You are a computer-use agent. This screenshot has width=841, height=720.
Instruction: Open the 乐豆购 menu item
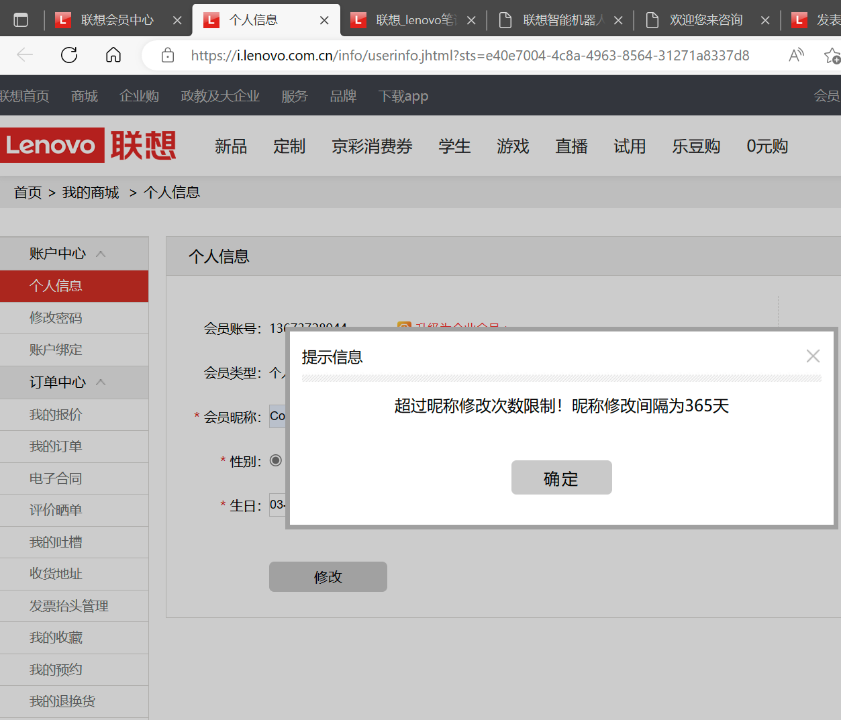click(x=696, y=146)
